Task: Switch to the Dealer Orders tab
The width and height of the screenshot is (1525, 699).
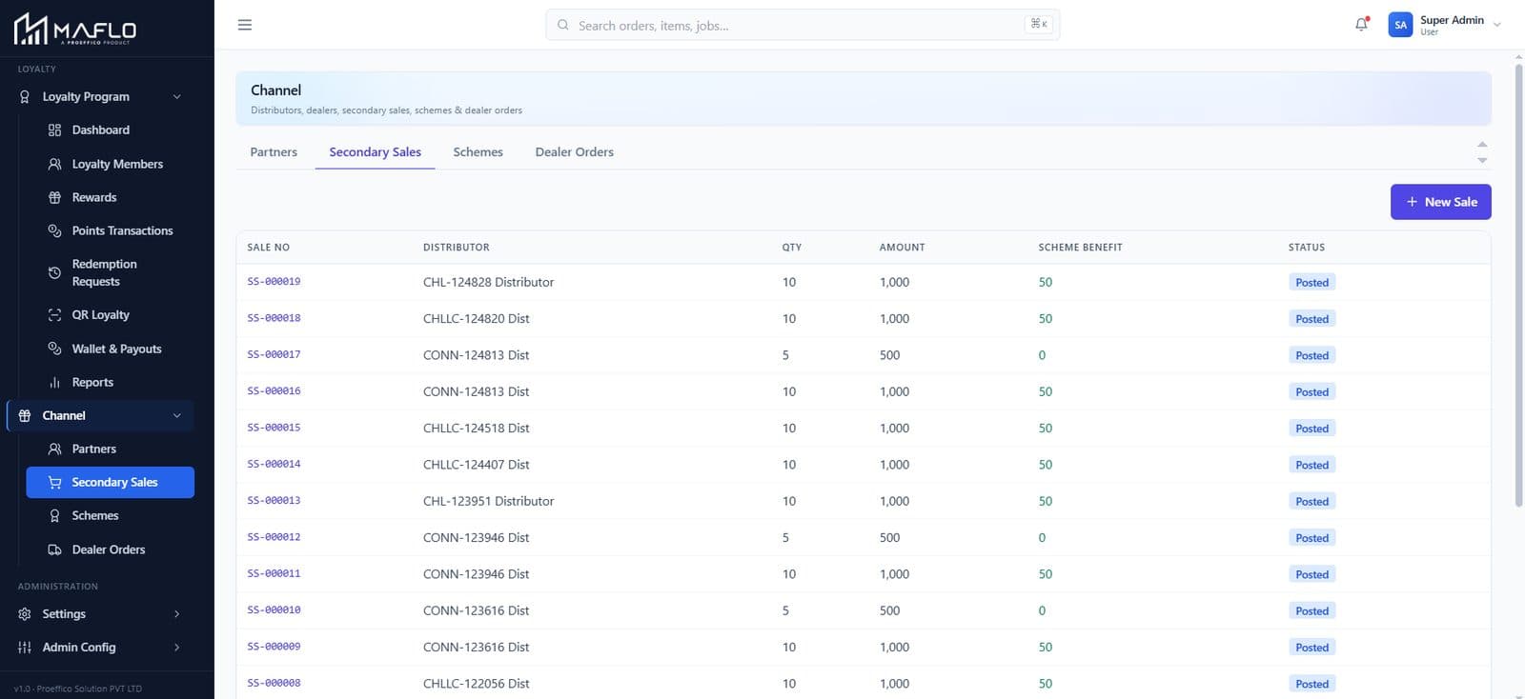Action: click(574, 152)
